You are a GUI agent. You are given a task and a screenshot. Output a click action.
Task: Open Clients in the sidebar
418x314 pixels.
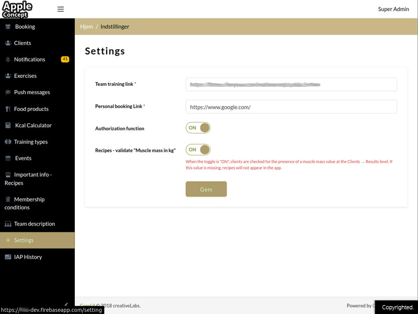[22, 43]
